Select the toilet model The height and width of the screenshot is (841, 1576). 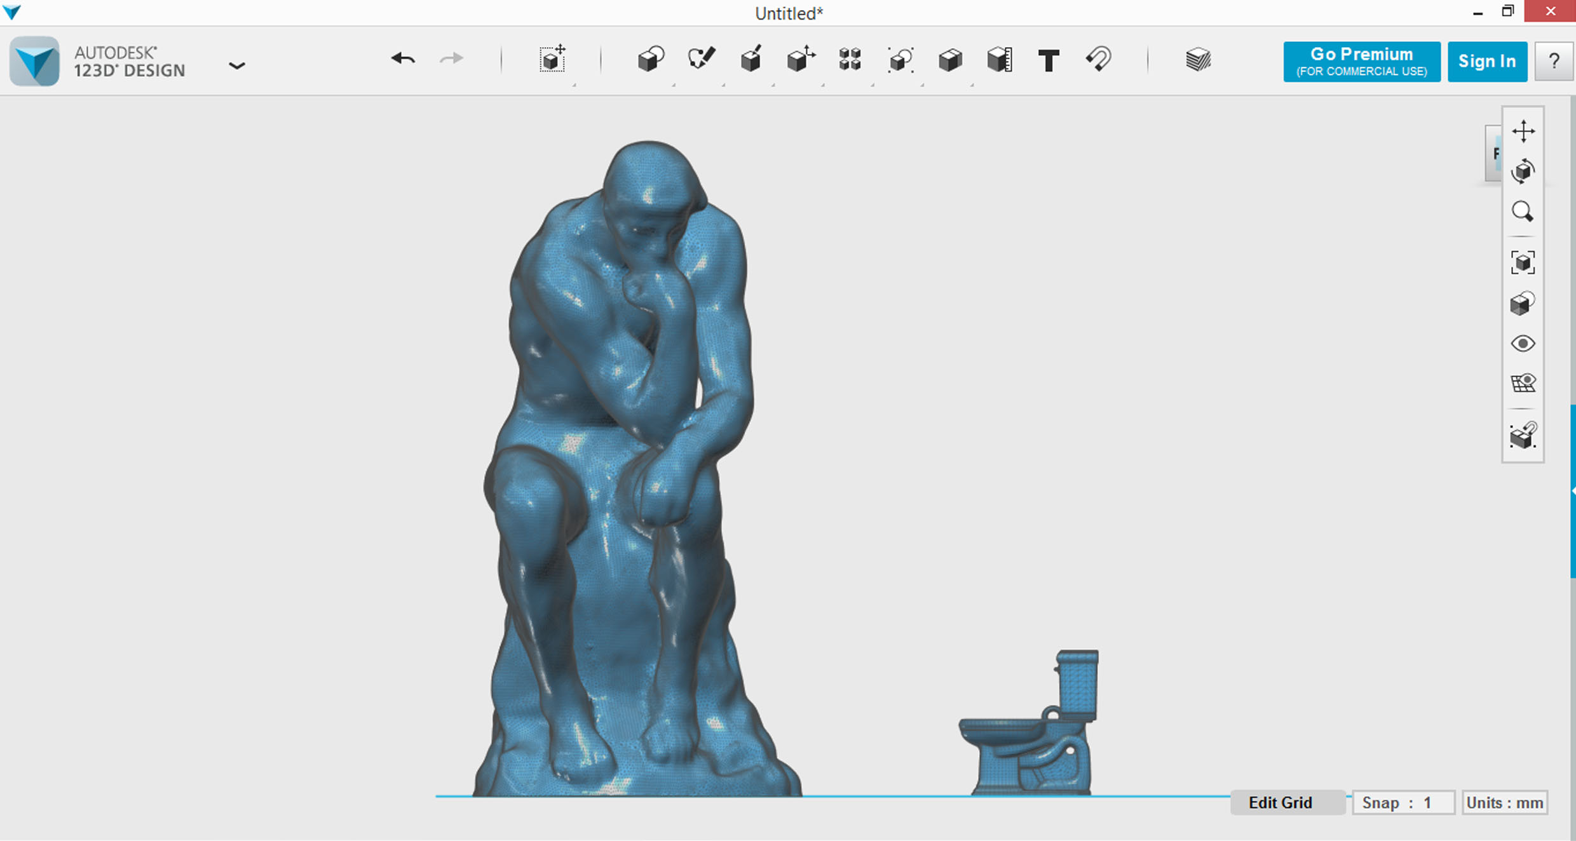coord(1029,723)
